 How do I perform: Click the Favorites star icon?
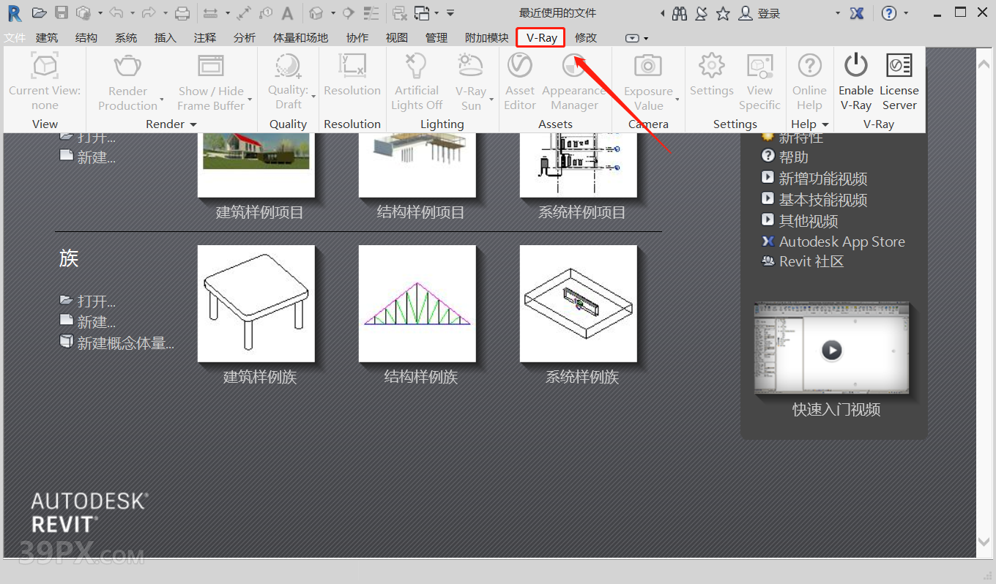[723, 13]
